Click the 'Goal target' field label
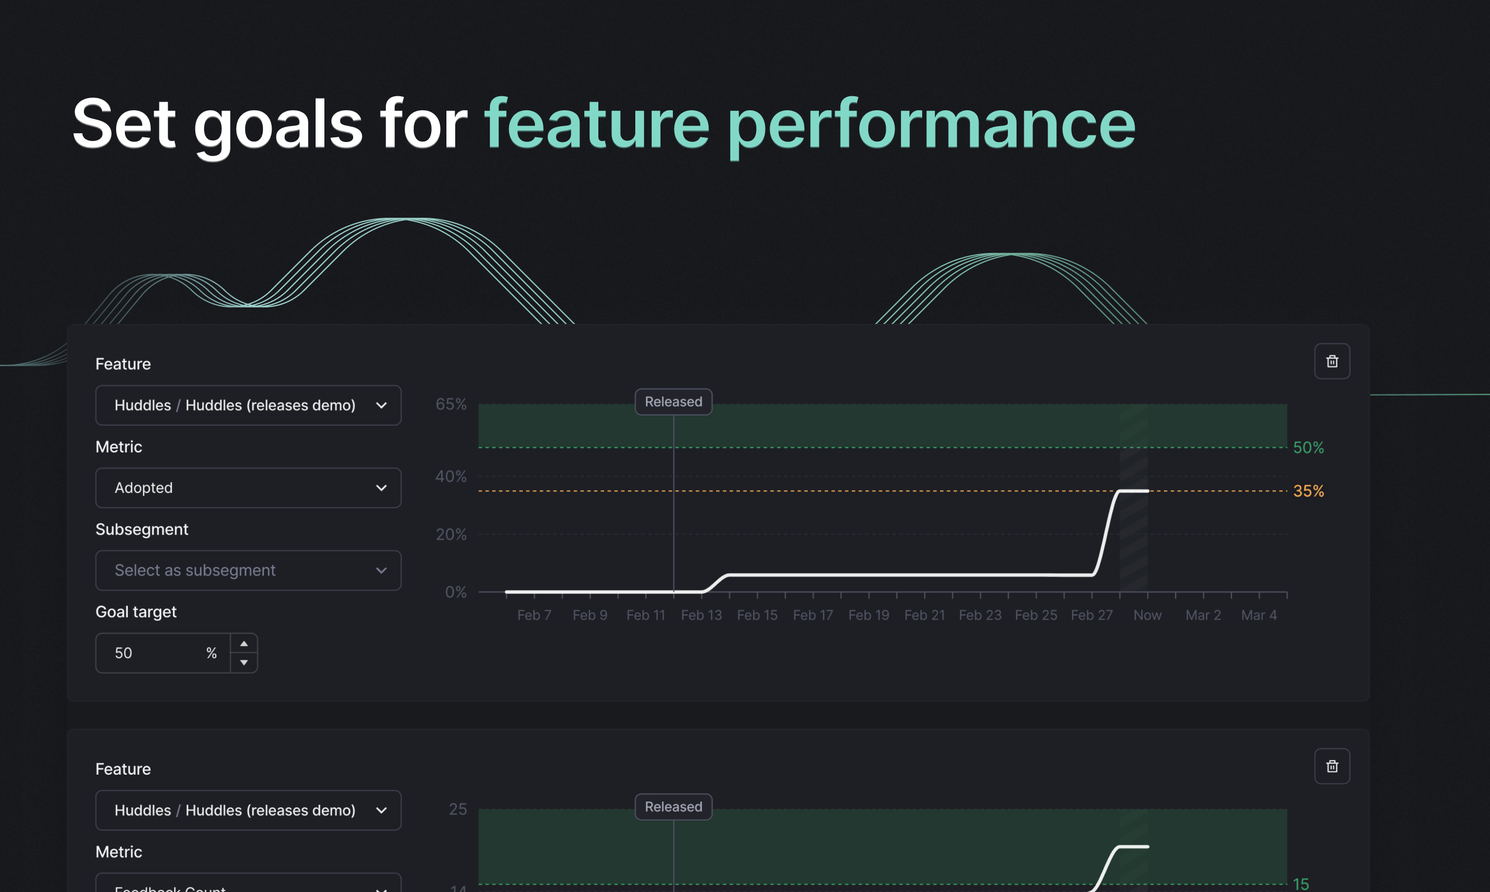 point(136,612)
